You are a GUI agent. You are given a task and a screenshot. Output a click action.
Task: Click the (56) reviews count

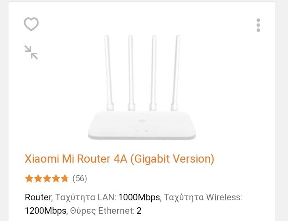point(80,178)
